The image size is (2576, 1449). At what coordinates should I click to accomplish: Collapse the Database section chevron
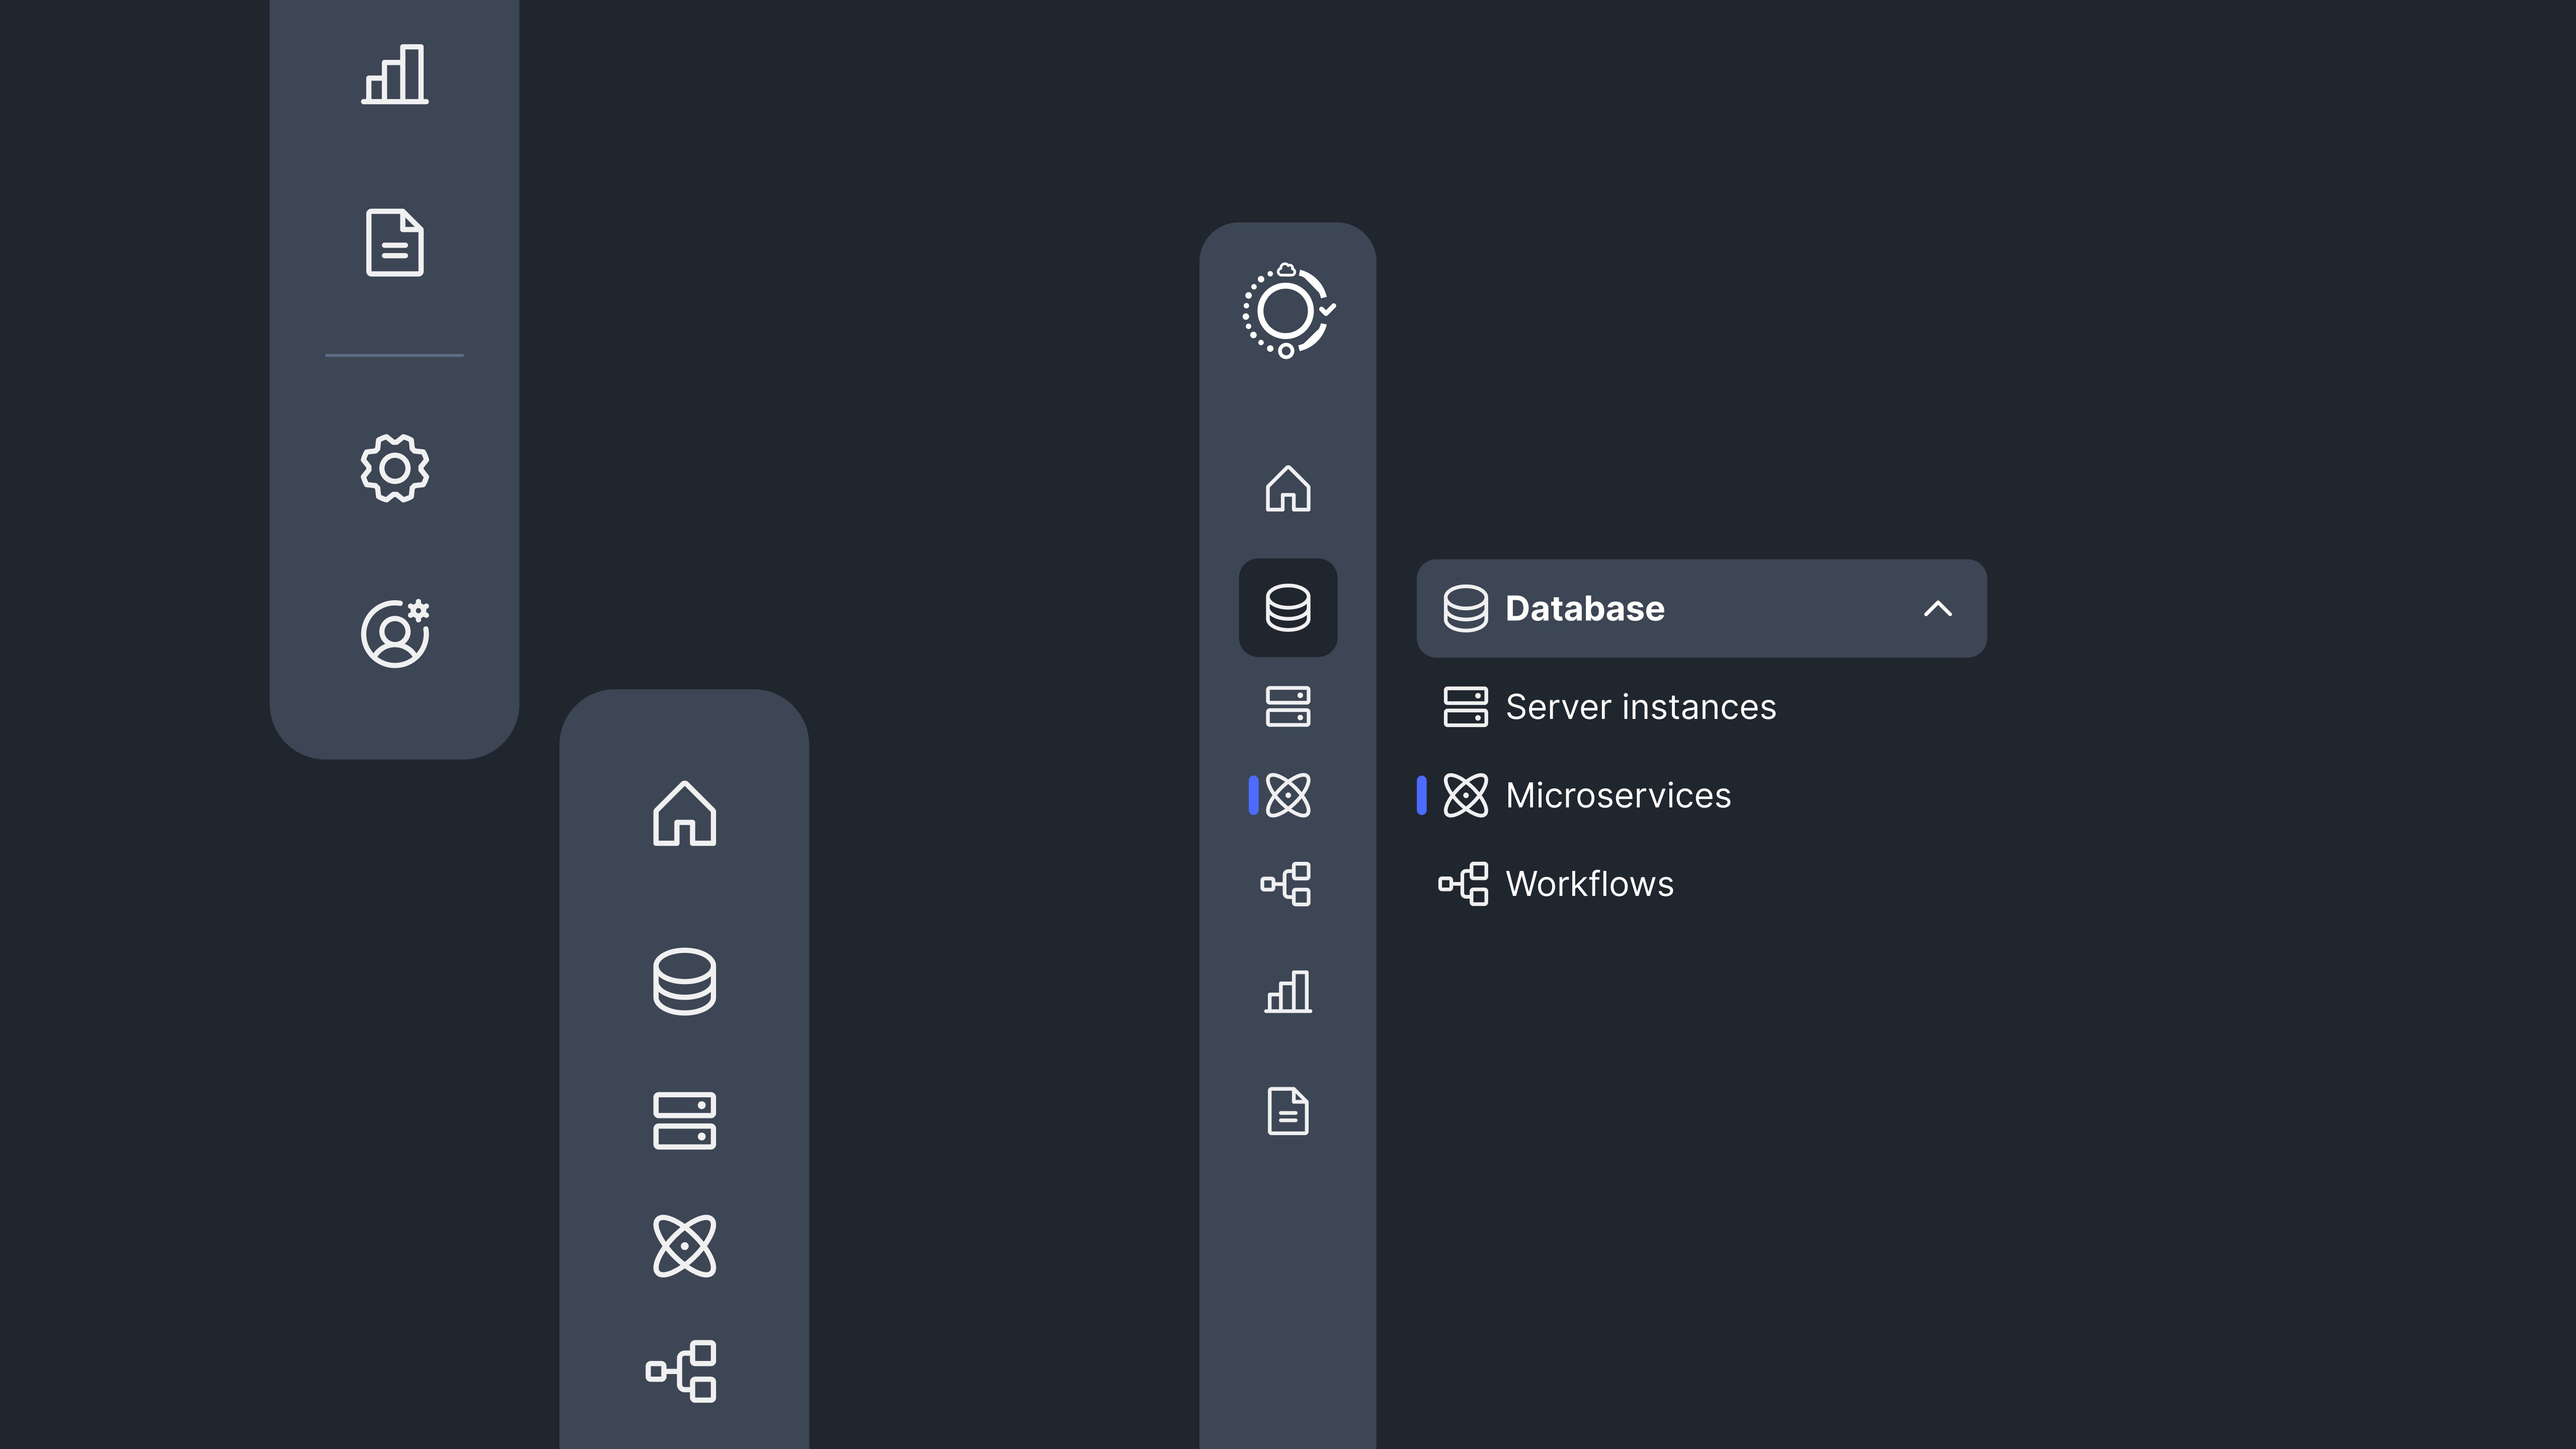(1937, 608)
